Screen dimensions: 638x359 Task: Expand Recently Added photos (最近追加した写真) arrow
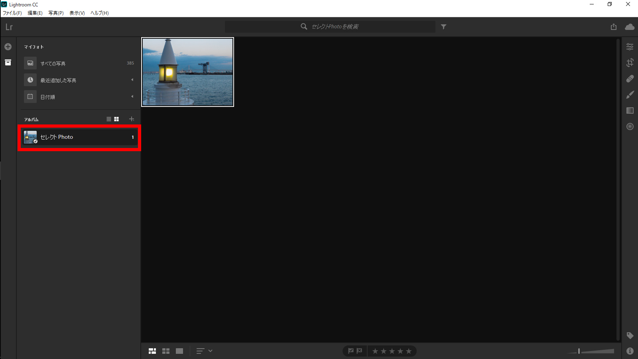(x=132, y=80)
